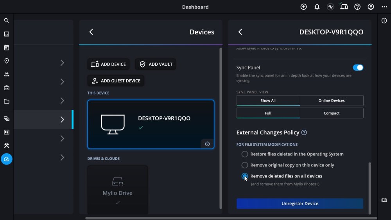This screenshot has width=391, height=220.
Task: Open the tools wrench icon
Action: (7, 145)
